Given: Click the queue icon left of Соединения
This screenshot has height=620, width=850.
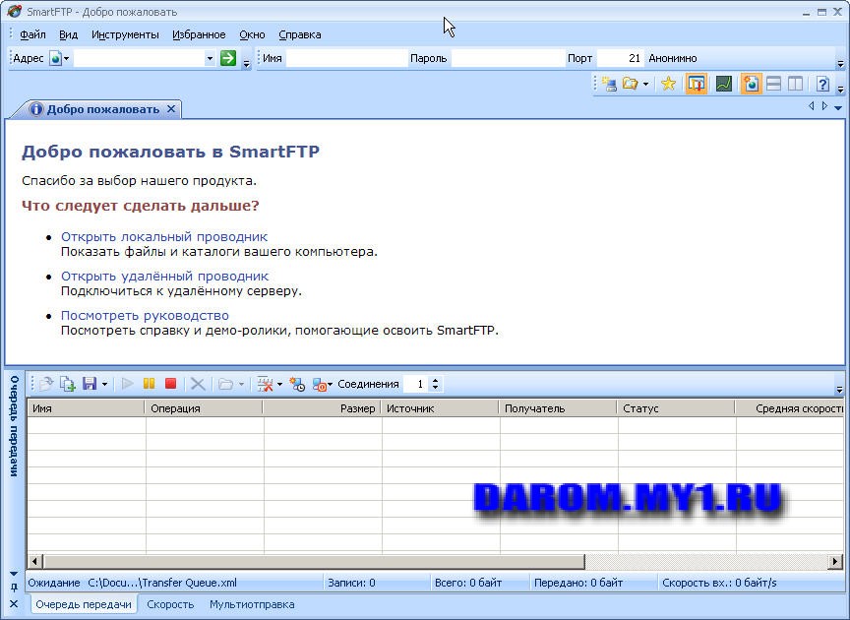Looking at the screenshot, I should point(320,384).
